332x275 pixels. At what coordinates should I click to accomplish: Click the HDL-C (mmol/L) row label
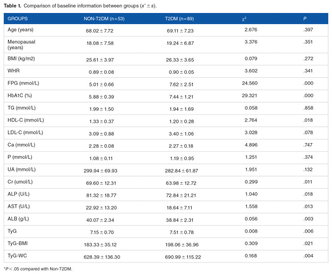click(26, 120)
